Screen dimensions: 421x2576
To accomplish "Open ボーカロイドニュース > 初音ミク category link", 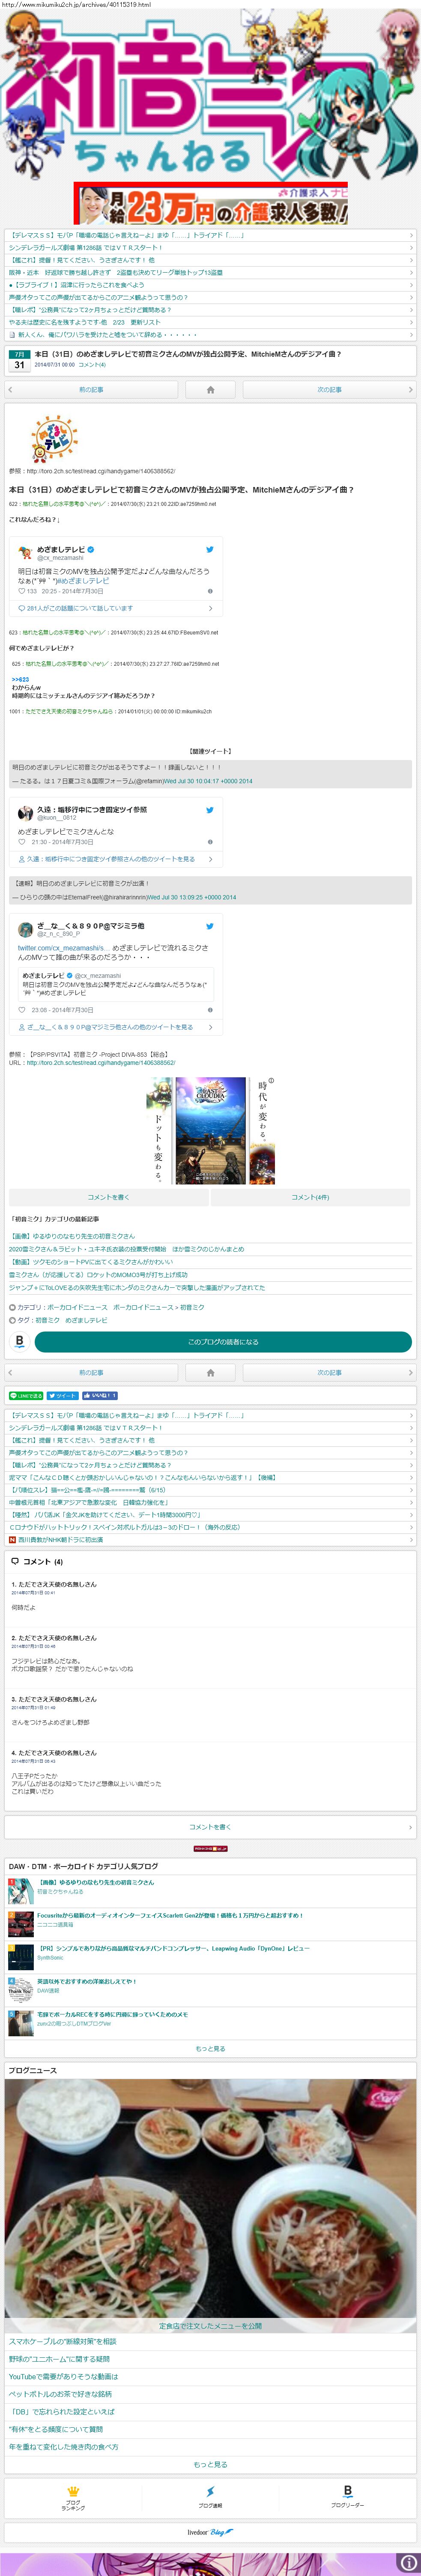I will [x=158, y=1307].
